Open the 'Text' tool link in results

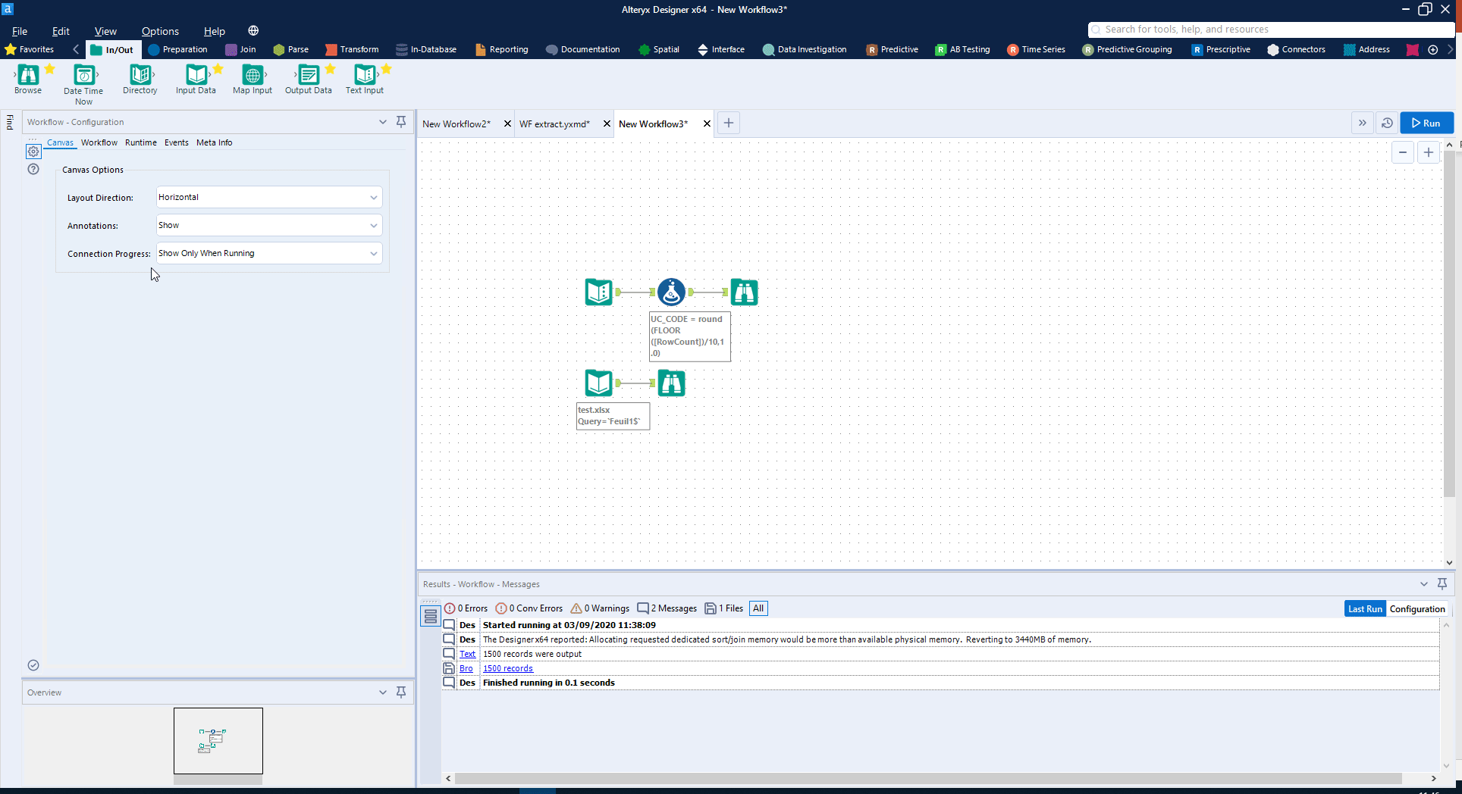tap(467, 654)
